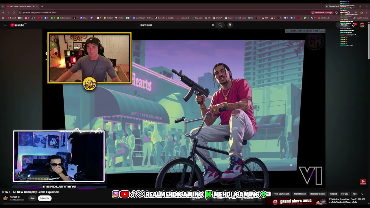
Task: Select the Rockstar Games chip
Action: click(x=318, y=194)
